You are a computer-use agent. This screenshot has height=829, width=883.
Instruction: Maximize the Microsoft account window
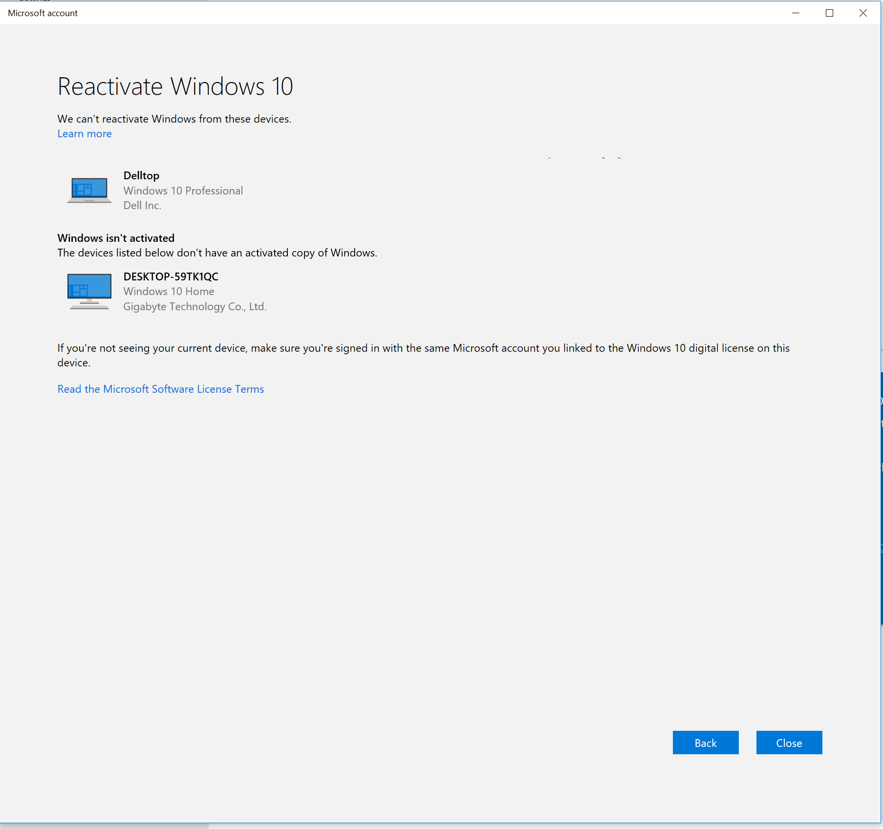point(829,13)
